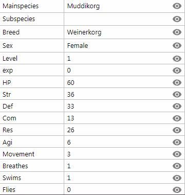Viewport: 185px width, 195px height.
Task: Hide the Str stat with its eye
Action: pyautogui.click(x=177, y=94)
